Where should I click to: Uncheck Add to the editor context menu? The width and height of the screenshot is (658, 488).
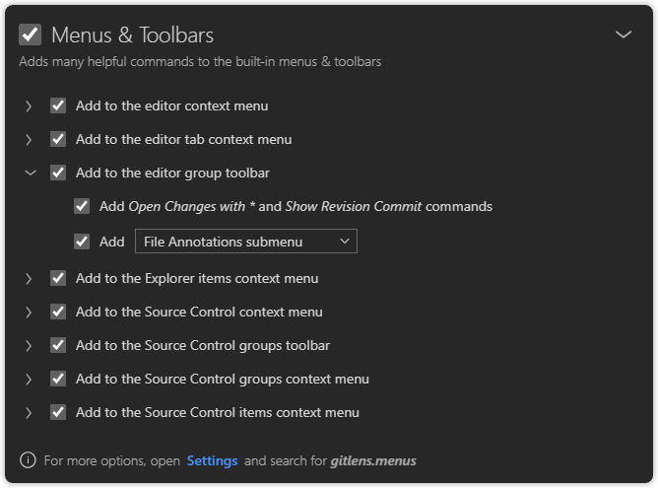(58, 105)
